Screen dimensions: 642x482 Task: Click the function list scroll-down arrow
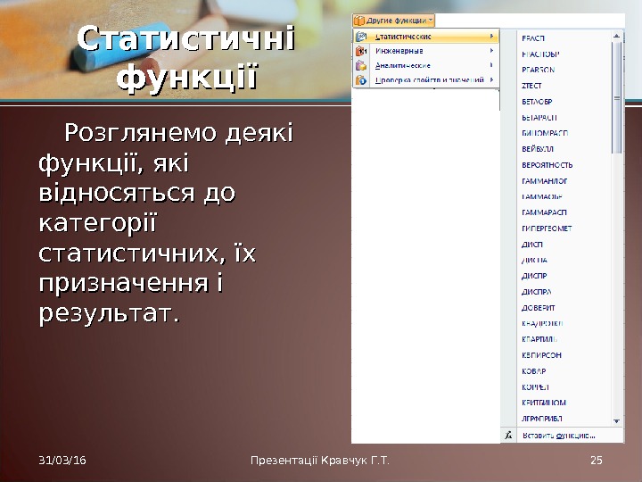pos(617,421)
